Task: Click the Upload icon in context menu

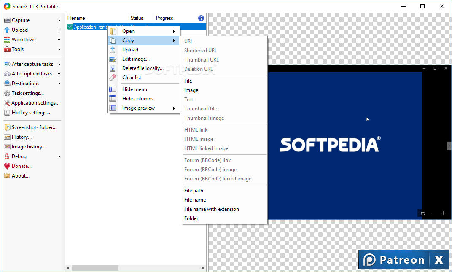Action: [x=113, y=50]
